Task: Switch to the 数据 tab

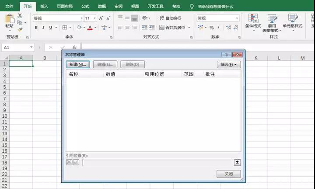Action: tap(102, 7)
